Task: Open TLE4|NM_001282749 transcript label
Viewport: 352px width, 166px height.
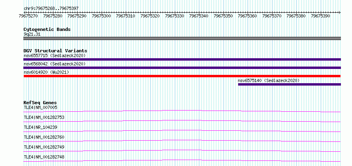Action: [44, 147]
